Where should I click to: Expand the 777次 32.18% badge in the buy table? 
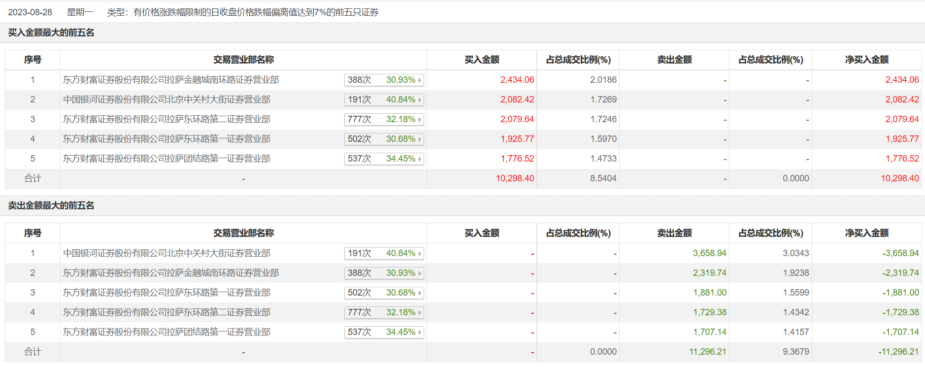(384, 119)
